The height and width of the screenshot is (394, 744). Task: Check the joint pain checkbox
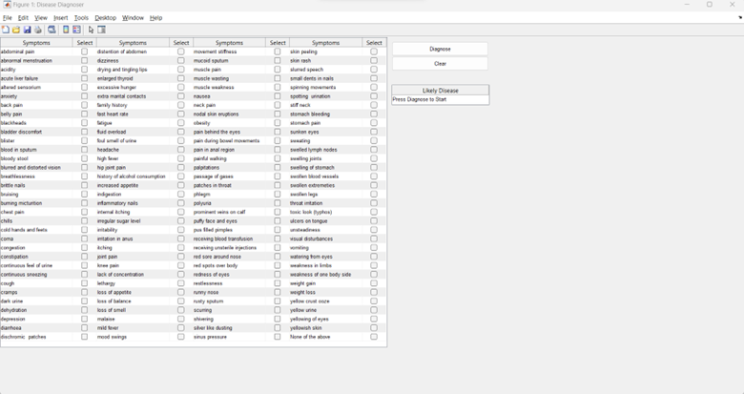[x=181, y=257]
